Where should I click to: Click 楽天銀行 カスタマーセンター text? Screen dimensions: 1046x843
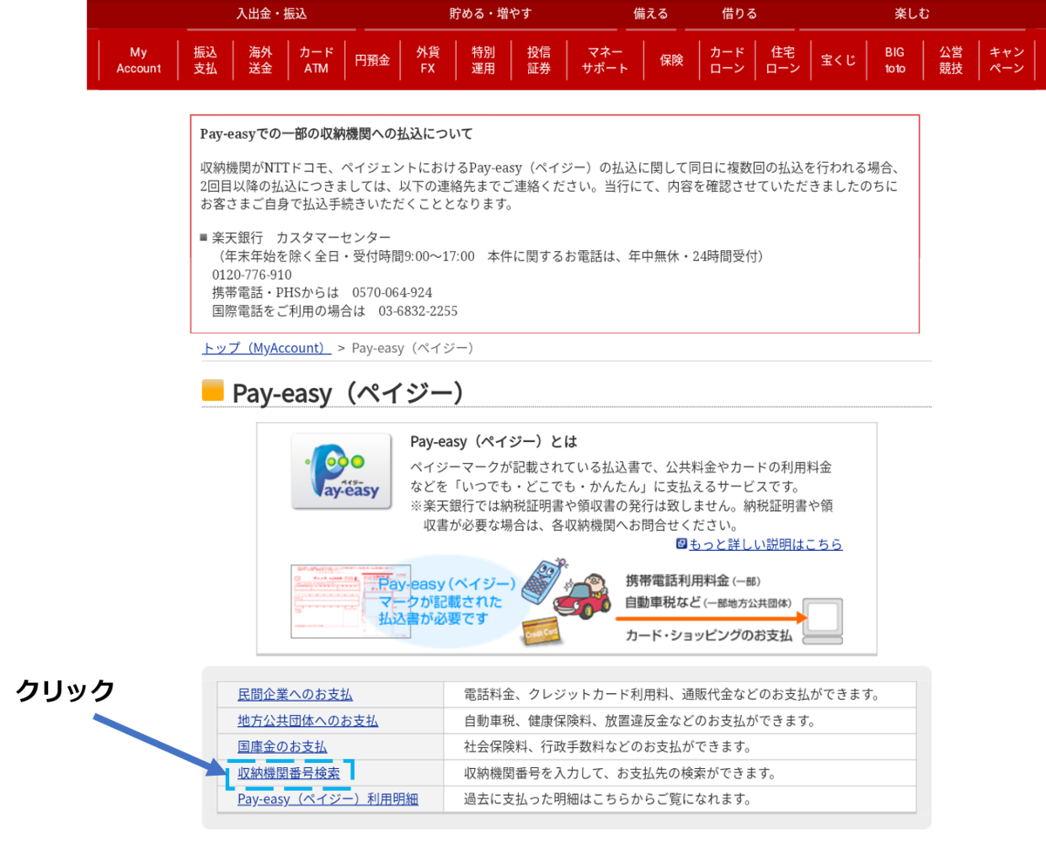tap(302, 238)
